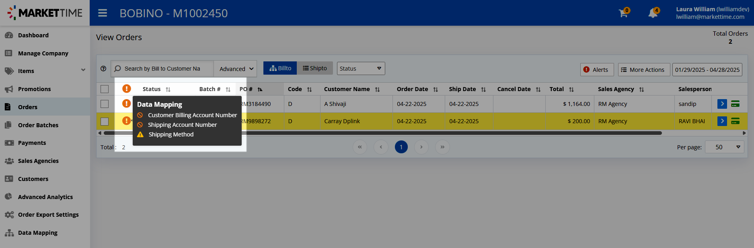The width and height of the screenshot is (754, 248).
Task: Open order details arrow for A Shivaji
Action: click(x=722, y=104)
